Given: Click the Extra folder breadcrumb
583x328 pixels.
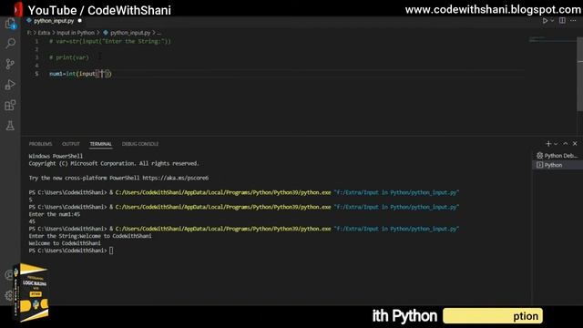Looking at the screenshot, I should (44, 33).
